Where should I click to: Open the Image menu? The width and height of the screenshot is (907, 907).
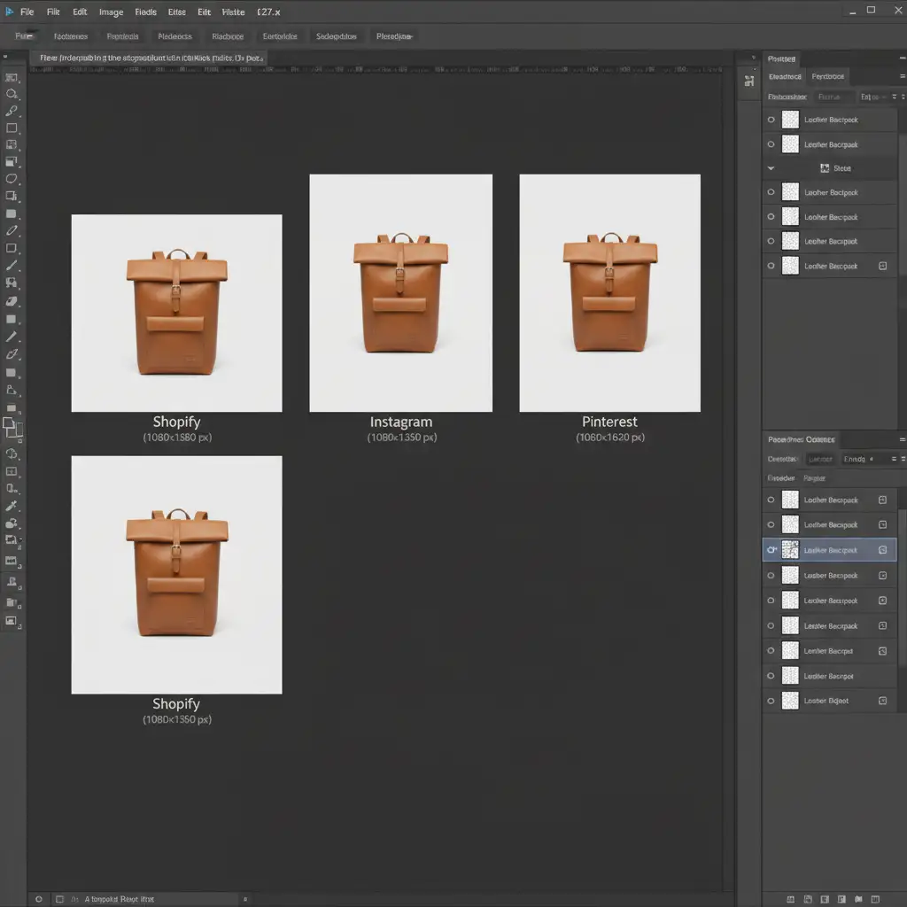111,12
